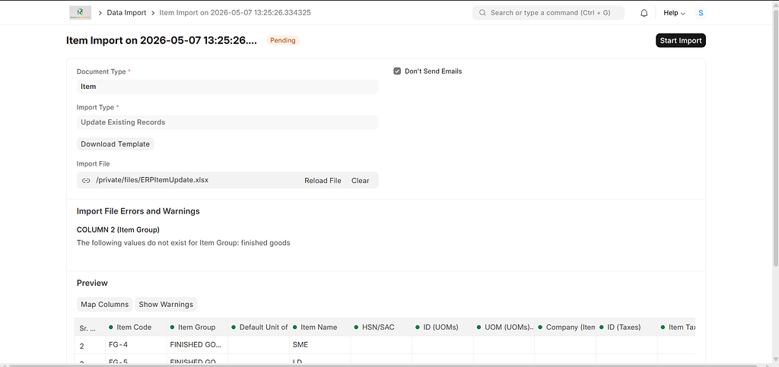Clear the attached import file

pos(360,181)
